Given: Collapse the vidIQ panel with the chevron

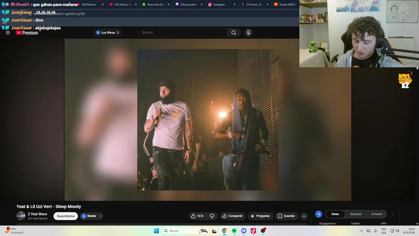Looking at the screenshot, I should click(392, 214).
